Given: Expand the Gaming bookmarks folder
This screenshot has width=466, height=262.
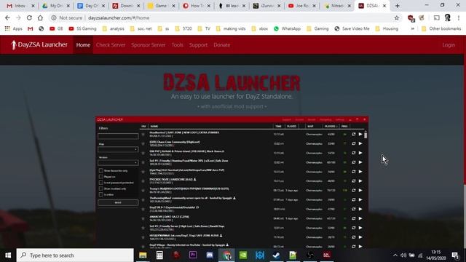Looking at the screenshot, I should pos(317,29).
